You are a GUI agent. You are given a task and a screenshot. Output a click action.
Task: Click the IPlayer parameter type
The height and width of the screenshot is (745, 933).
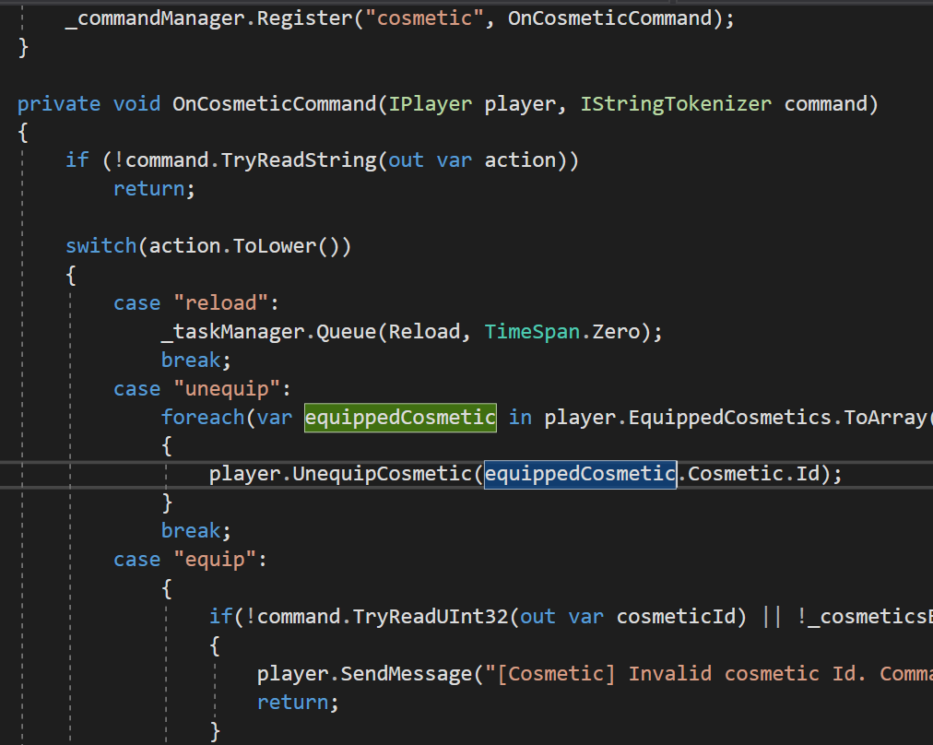click(x=431, y=104)
